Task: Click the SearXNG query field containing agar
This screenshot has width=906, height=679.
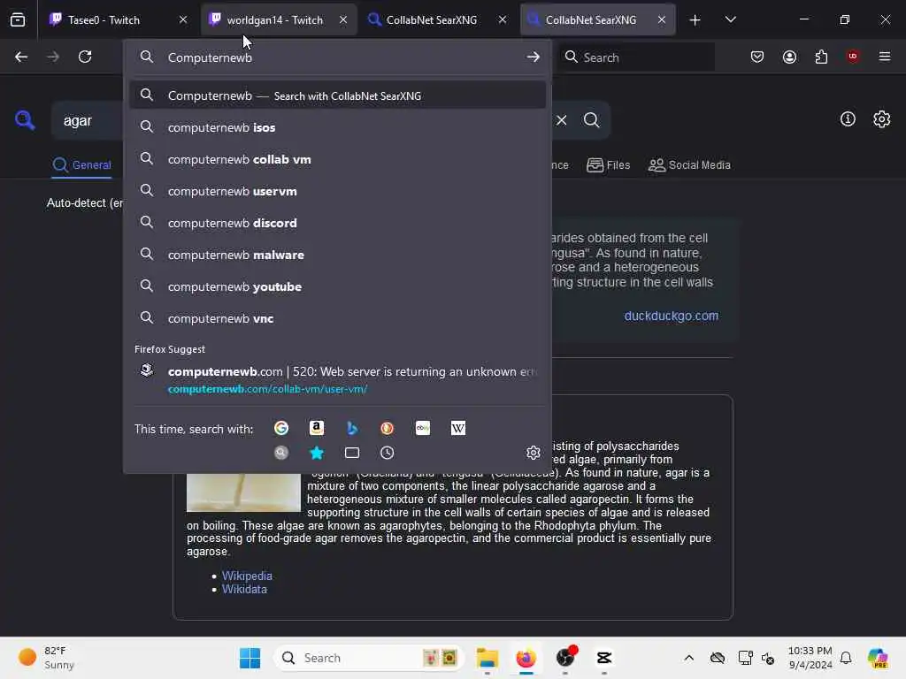Action: click(87, 120)
